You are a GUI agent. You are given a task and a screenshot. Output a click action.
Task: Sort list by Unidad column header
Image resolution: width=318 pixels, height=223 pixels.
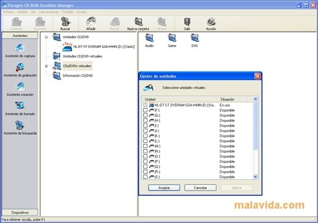coord(180,99)
